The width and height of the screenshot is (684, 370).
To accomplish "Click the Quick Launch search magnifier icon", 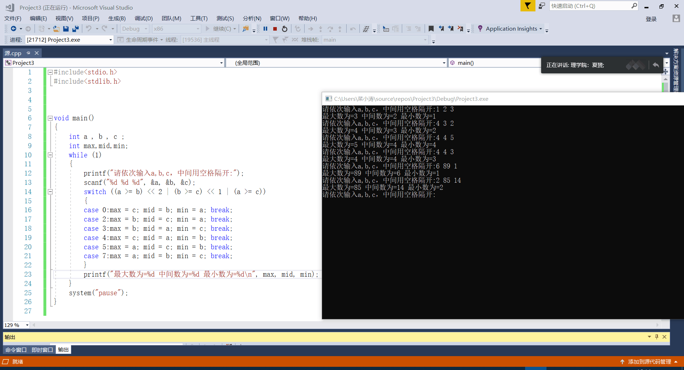I will click(634, 6).
